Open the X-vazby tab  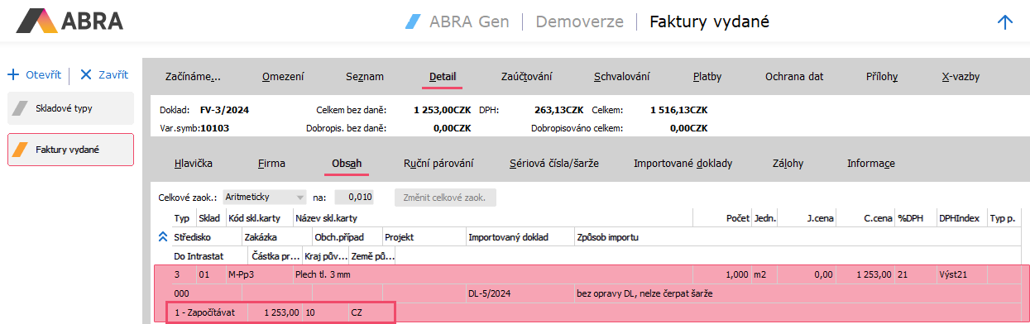pyautogui.click(x=961, y=77)
